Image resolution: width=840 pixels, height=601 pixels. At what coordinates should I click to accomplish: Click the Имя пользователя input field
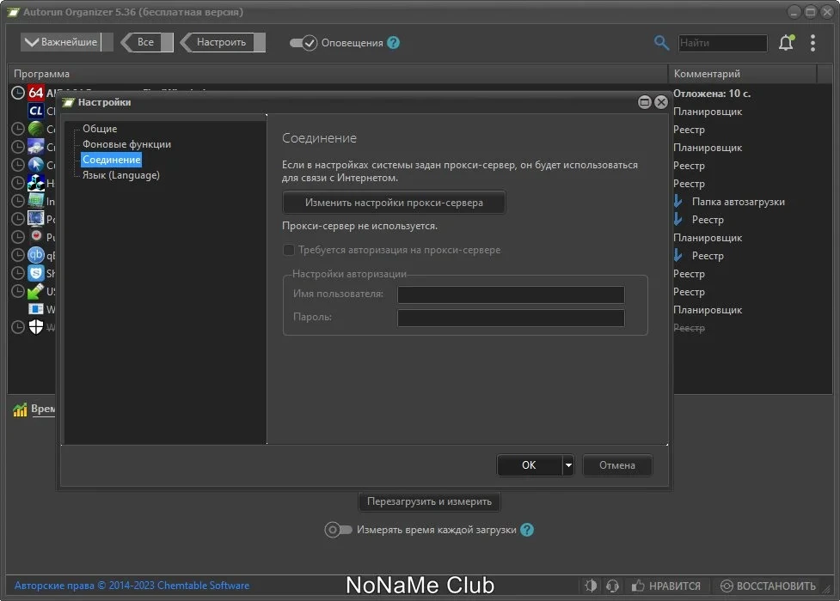(x=511, y=294)
